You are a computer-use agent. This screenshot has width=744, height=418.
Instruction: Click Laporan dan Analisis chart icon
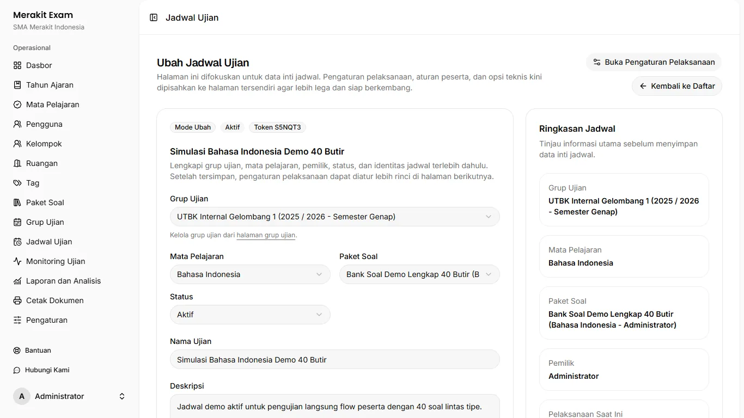(x=17, y=281)
